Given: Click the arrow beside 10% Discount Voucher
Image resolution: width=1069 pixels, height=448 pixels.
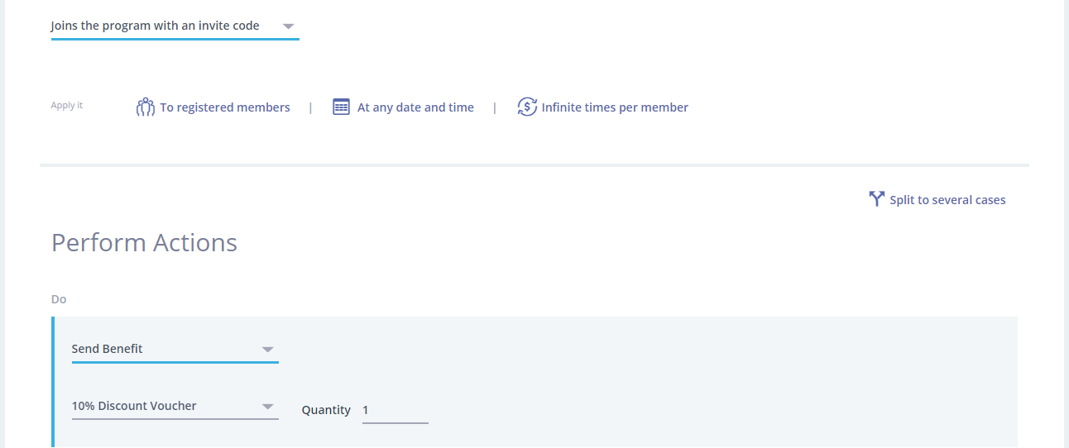Looking at the screenshot, I should pos(267,407).
